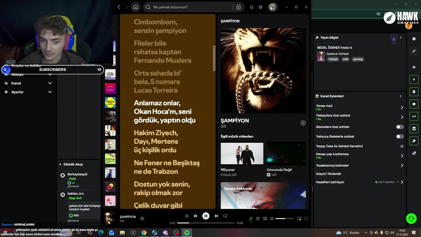Click the 'Cimbombom, sensin şampiyon' lyric line

coord(160,26)
